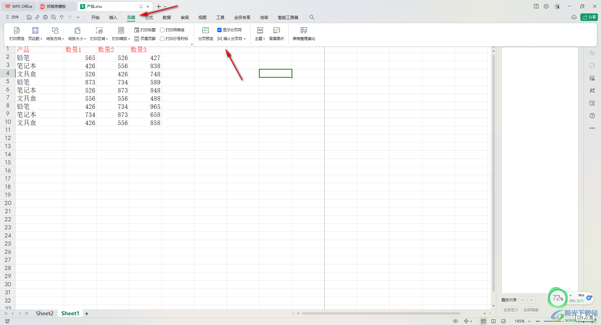Click the Print icon in quick toolbar

[45, 17]
